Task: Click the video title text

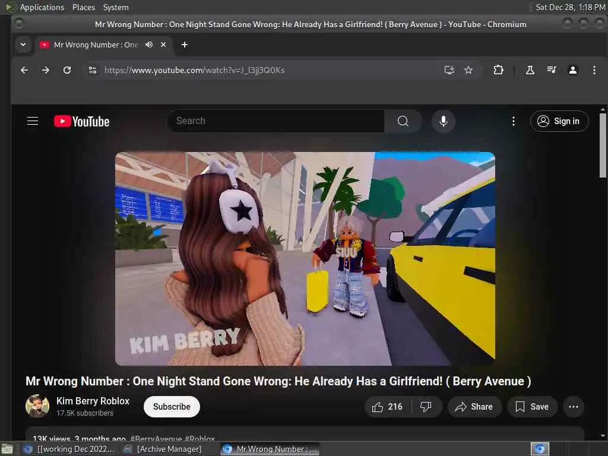Action: [278, 381]
